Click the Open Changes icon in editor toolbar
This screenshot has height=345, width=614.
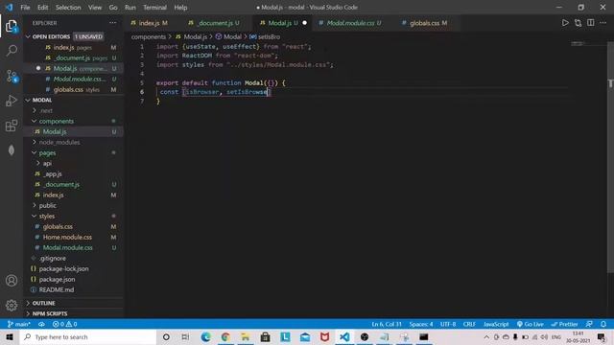pos(578,23)
